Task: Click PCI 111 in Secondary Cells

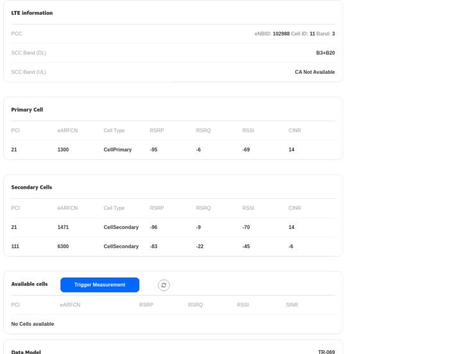Action: pyautogui.click(x=16, y=246)
